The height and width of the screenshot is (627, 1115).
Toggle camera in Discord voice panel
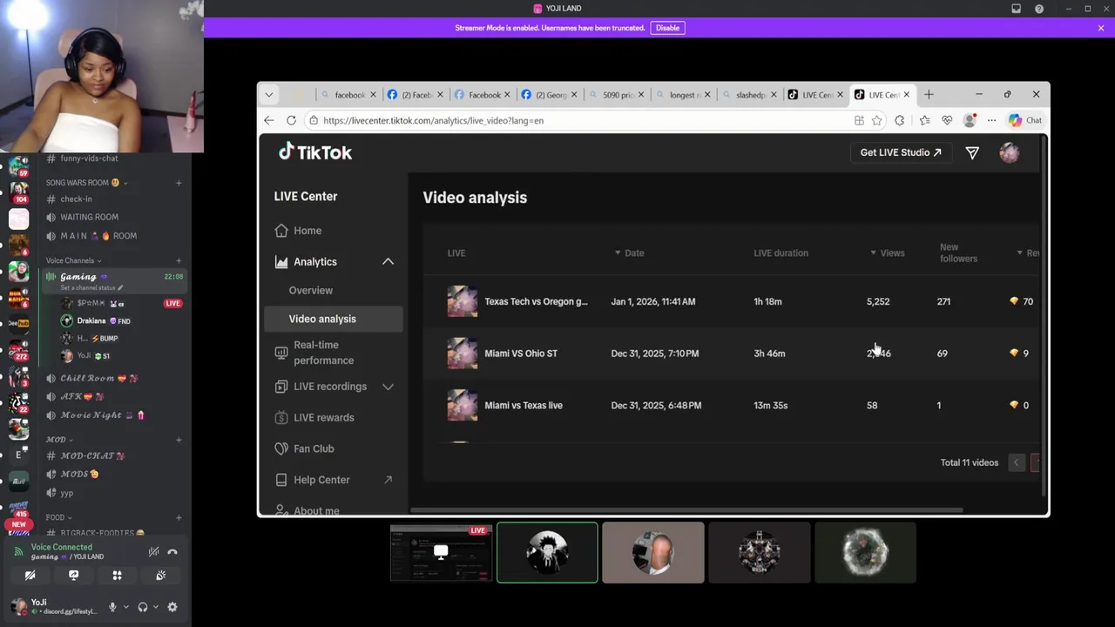30,576
